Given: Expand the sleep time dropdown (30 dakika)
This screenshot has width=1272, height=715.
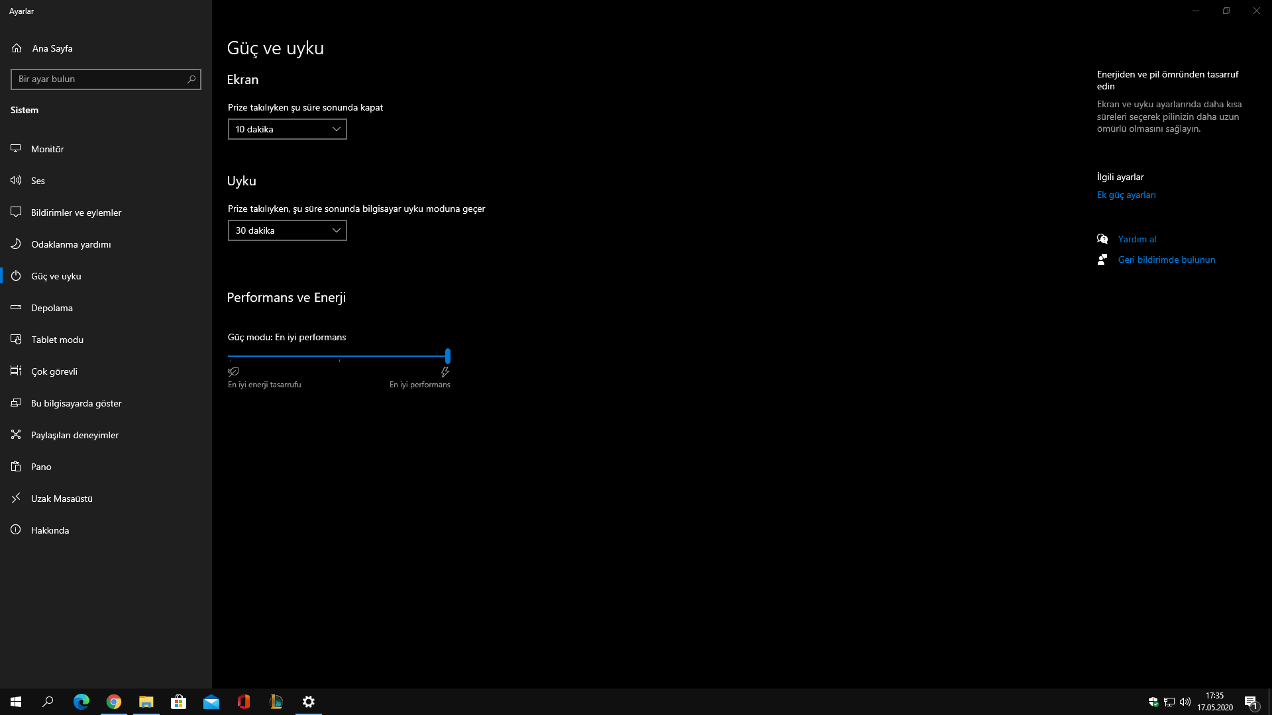Looking at the screenshot, I should coord(287,230).
